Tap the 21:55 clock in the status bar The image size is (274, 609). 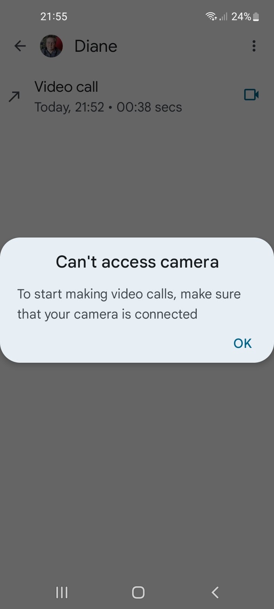[54, 16]
